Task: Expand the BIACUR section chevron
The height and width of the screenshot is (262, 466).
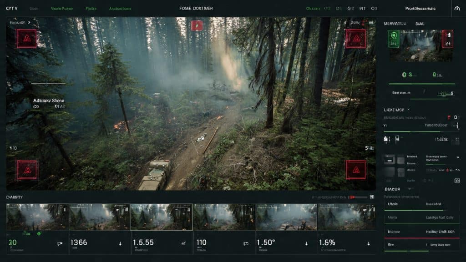Action: coord(410,188)
